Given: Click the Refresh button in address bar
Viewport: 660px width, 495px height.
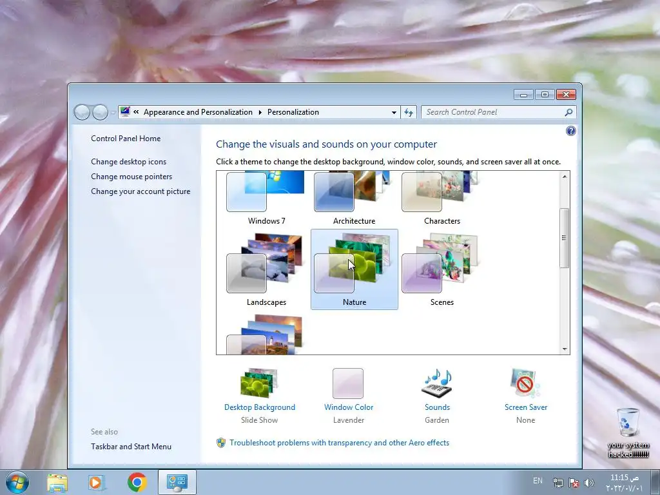Looking at the screenshot, I should click(409, 112).
